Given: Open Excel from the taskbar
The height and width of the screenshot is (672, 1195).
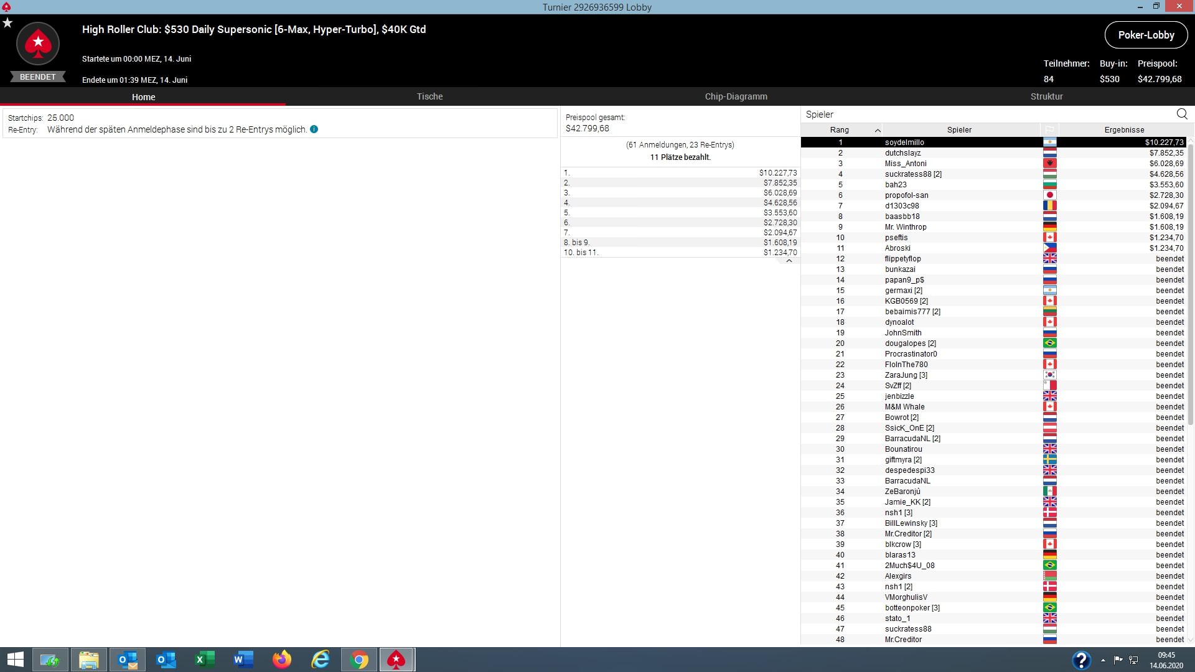Looking at the screenshot, I should [x=205, y=660].
